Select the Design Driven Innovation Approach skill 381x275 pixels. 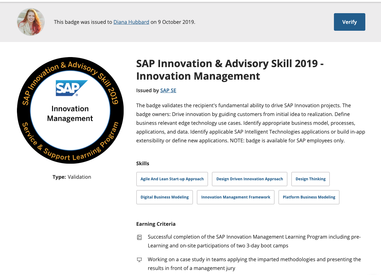pyautogui.click(x=250, y=179)
